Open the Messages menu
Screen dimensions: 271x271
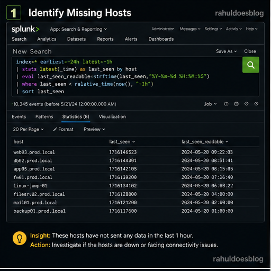tap(190, 29)
